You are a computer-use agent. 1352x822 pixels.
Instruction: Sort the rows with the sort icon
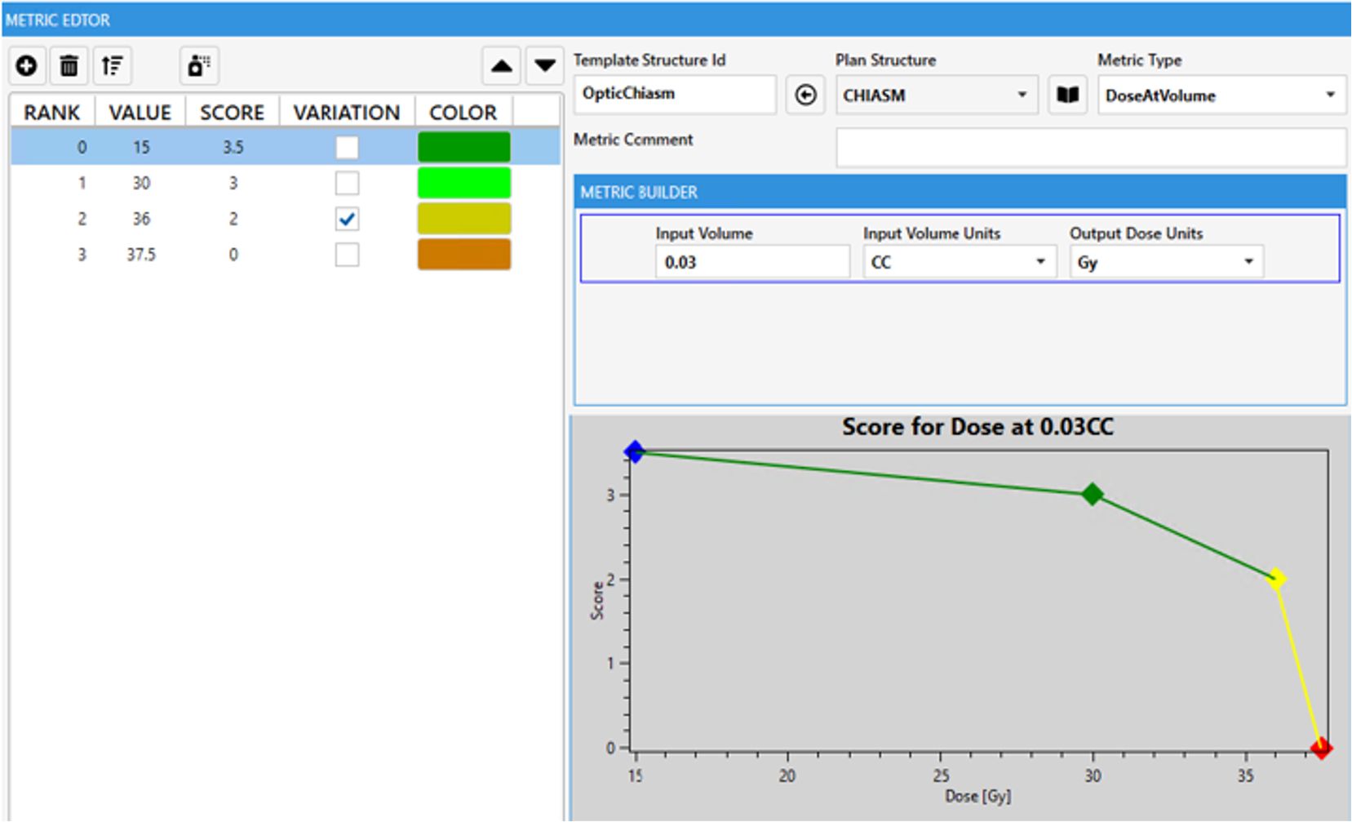[113, 65]
